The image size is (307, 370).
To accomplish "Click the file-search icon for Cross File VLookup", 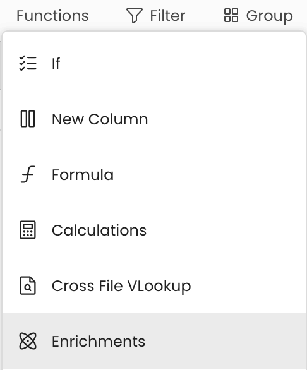I will (28, 285).
